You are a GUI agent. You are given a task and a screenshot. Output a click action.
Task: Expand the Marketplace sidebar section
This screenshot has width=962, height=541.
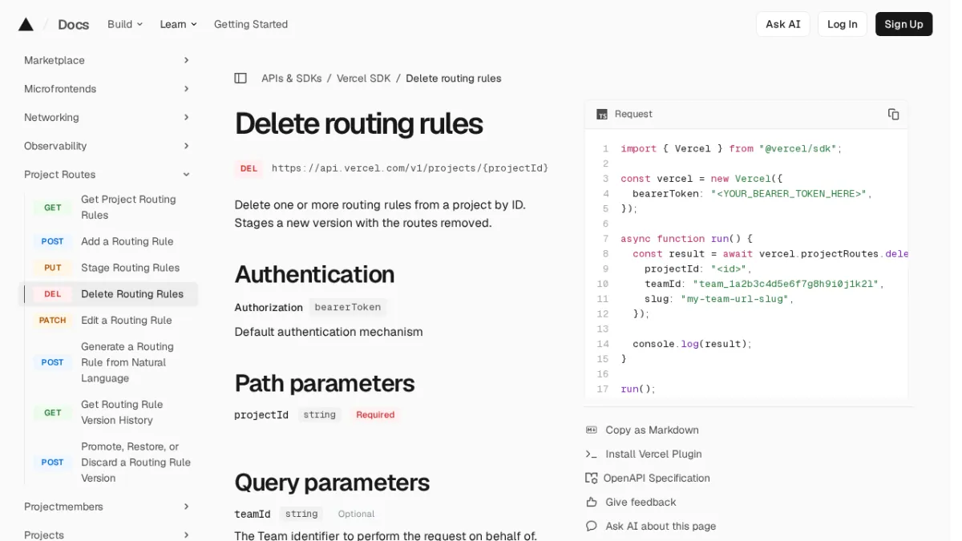(x=107, y=60)
